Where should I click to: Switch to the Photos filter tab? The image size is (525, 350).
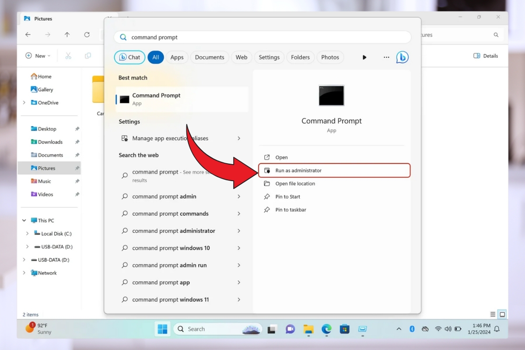tap(330, 57)
